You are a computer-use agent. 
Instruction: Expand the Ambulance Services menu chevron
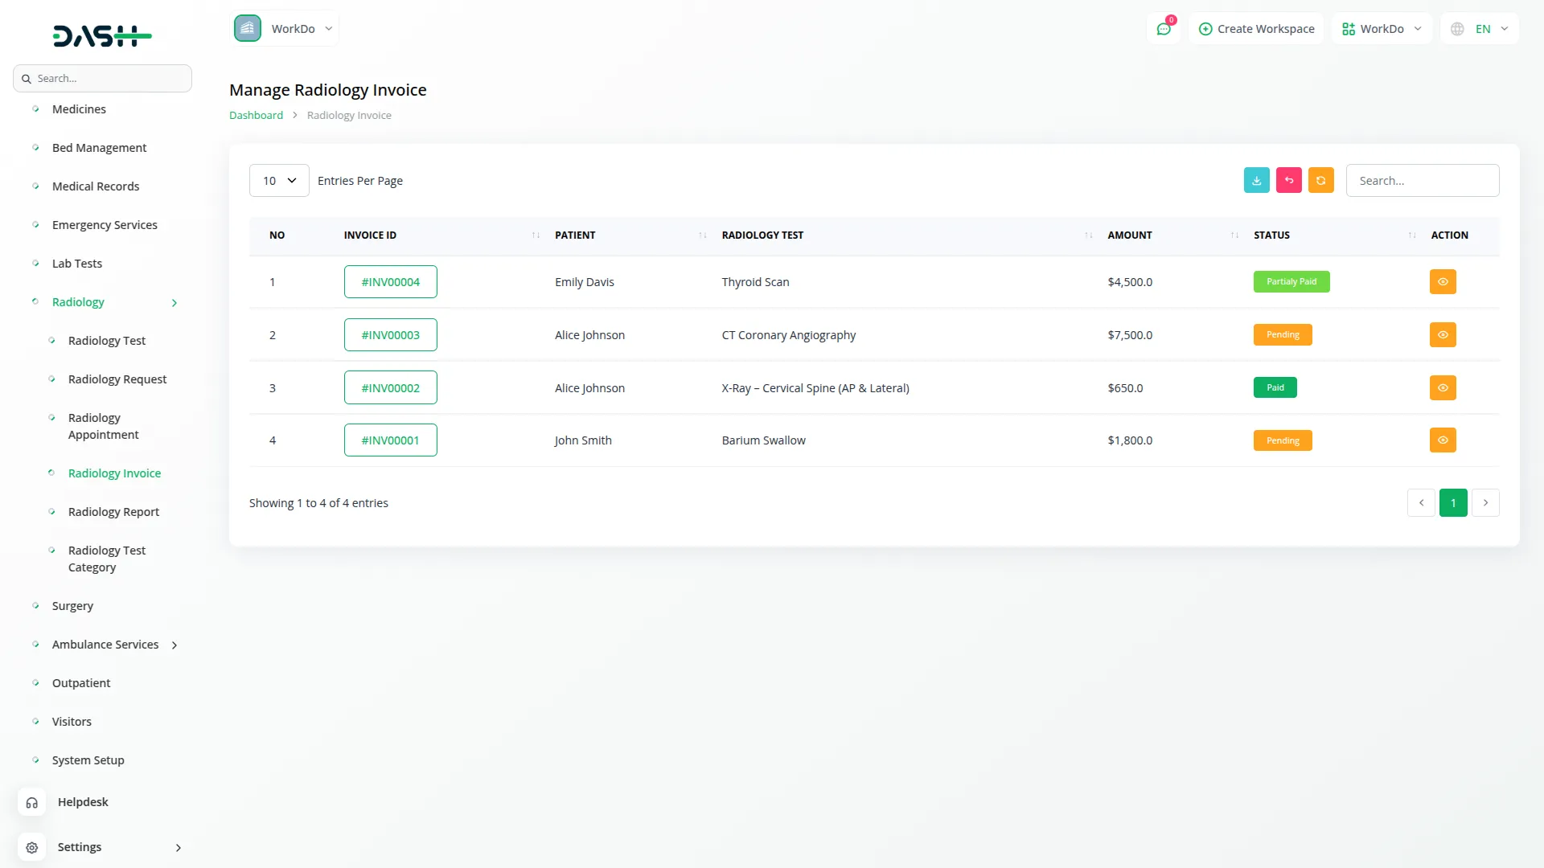175,645
